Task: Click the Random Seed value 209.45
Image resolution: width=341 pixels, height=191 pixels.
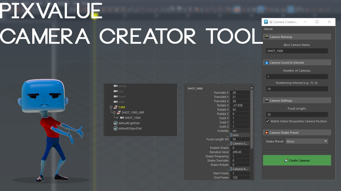Action: pyautogui.click(x=240, y=152)
